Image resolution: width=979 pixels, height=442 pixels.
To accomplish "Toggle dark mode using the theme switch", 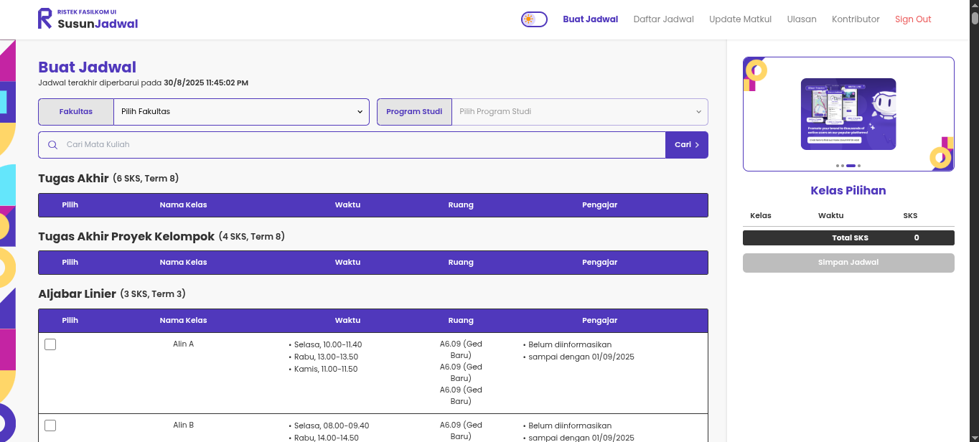I will (534, 19).
